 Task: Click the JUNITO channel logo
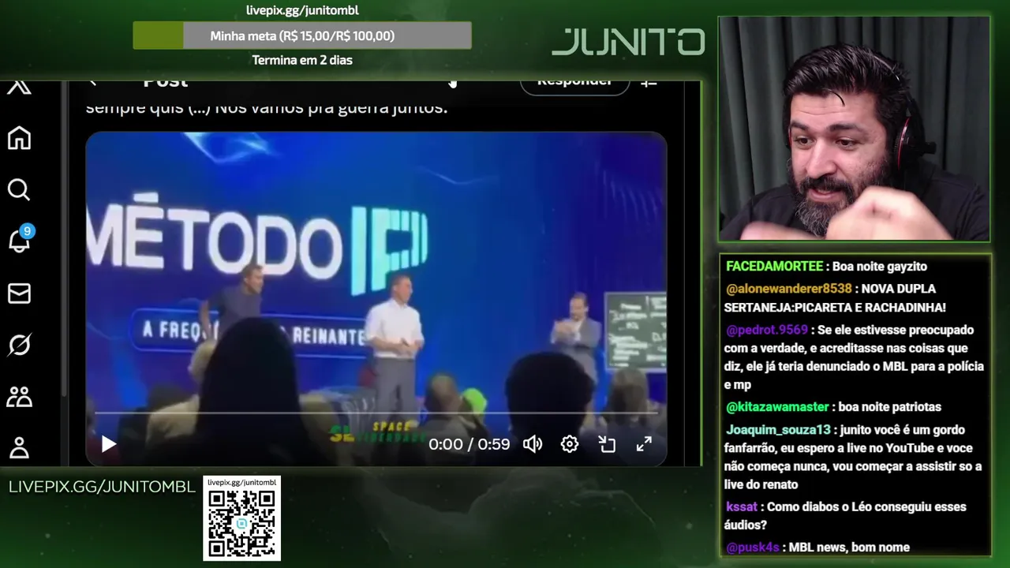[x=628, y=42]
